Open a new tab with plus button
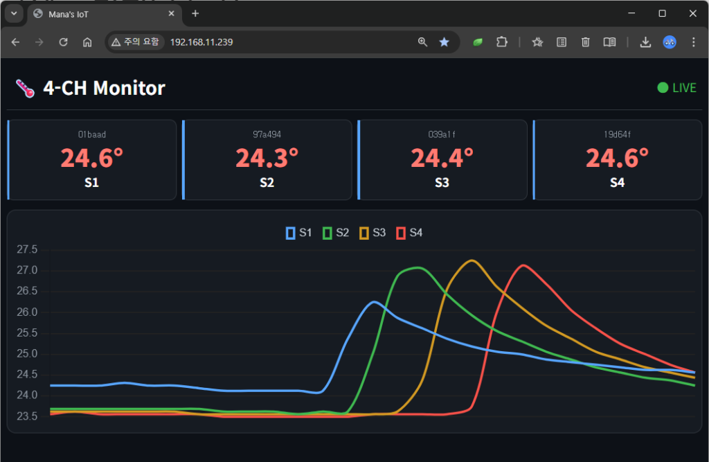Viewport: 709px width, 462px height. point(195,14)
